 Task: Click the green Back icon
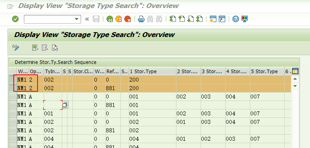(x=110, y=19)
